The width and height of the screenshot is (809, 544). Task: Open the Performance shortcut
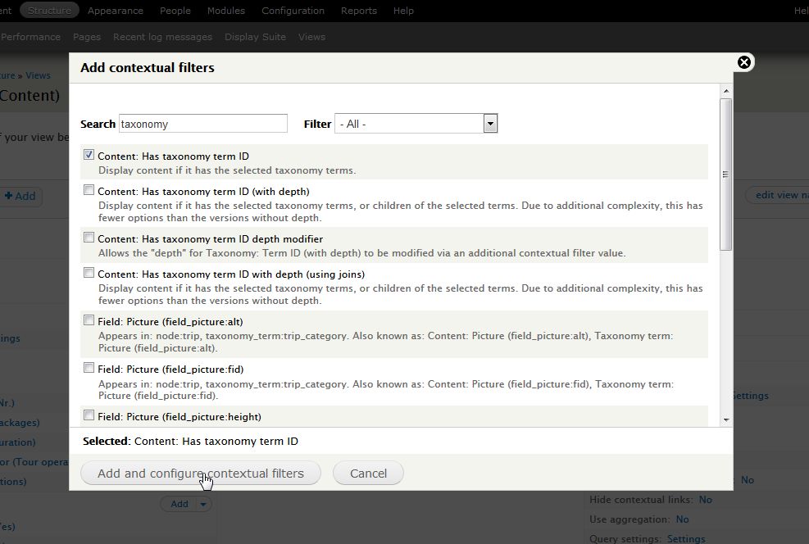[x=30, y=37]
